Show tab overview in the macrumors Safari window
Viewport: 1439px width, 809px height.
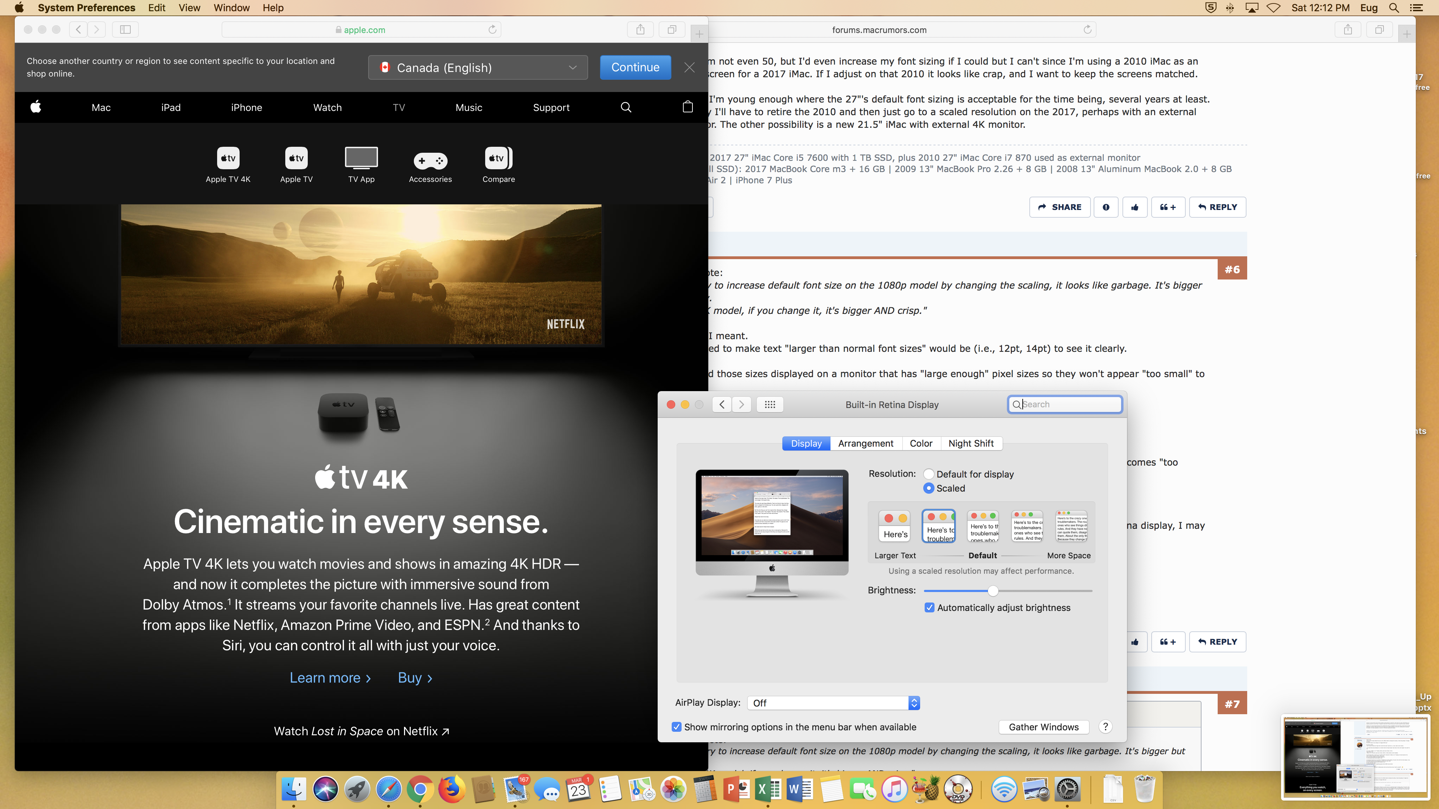click(x=1379, y=29)
